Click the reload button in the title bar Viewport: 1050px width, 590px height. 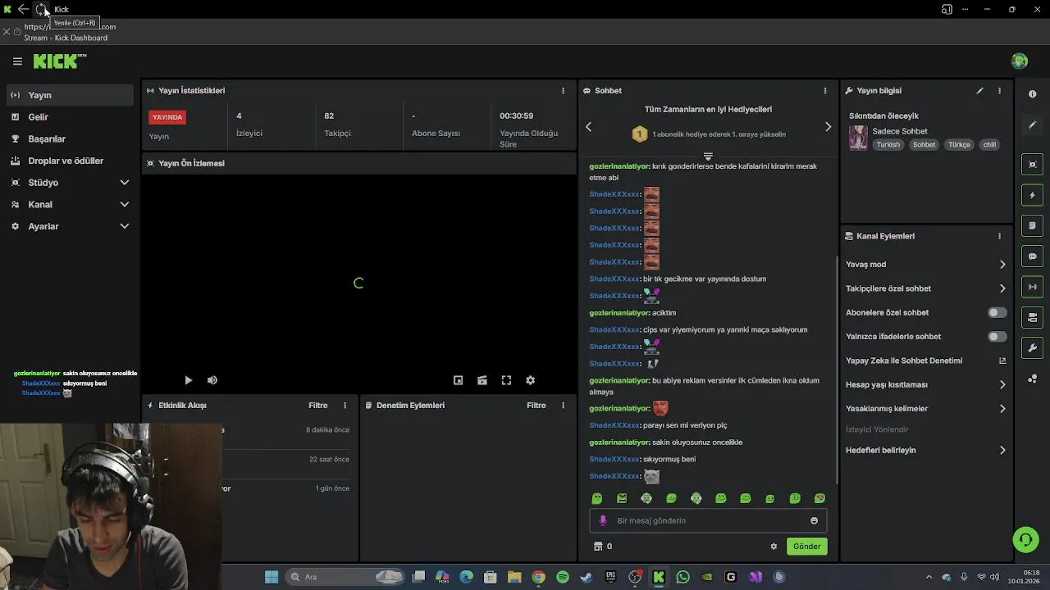(41, 9)
